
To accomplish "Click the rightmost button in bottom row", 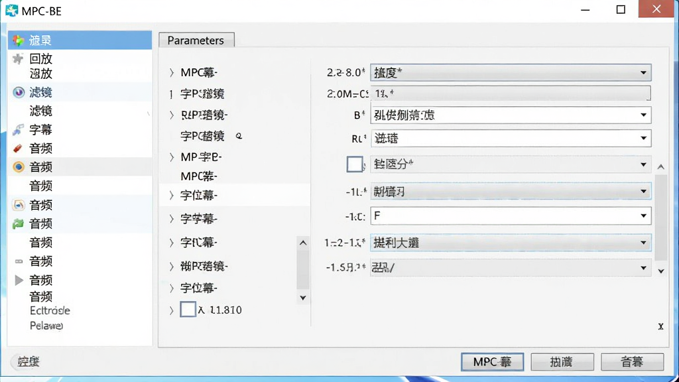I will 632,361.
